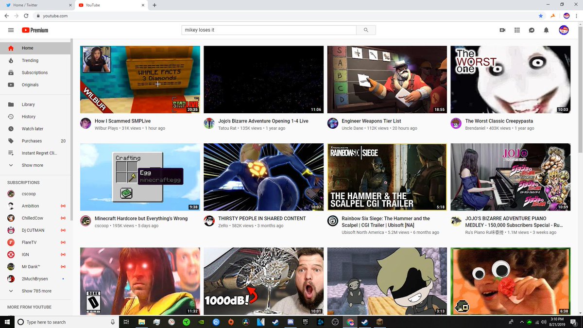Open History in the sidebar
This screenshot has width=583, height=328.
pos(35,117)
